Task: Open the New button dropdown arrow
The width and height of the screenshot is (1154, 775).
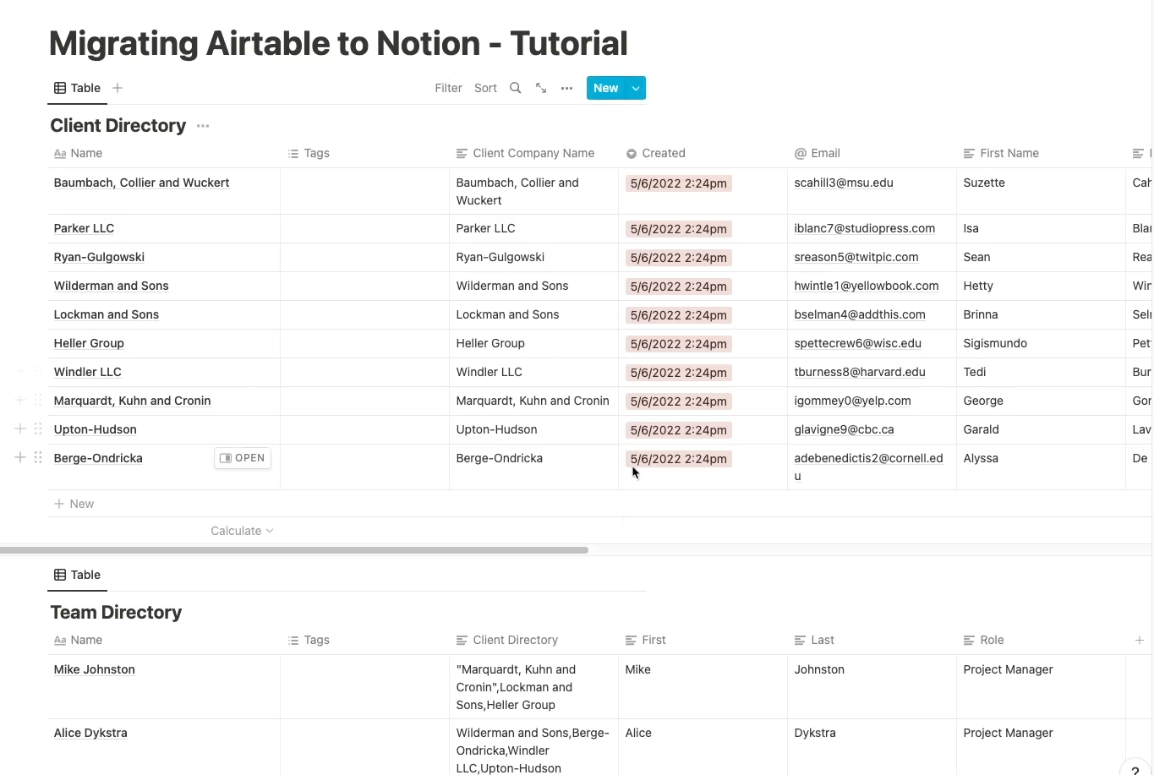Action: (636, 88)
